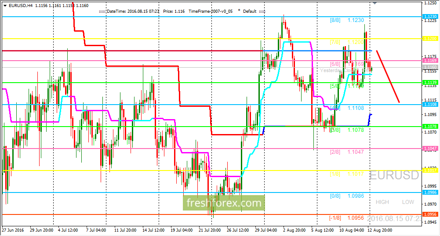This screenshot has width=440, height=236.
Task: Click the large EURUSD symbol label
Action: (x=394, y=175)
